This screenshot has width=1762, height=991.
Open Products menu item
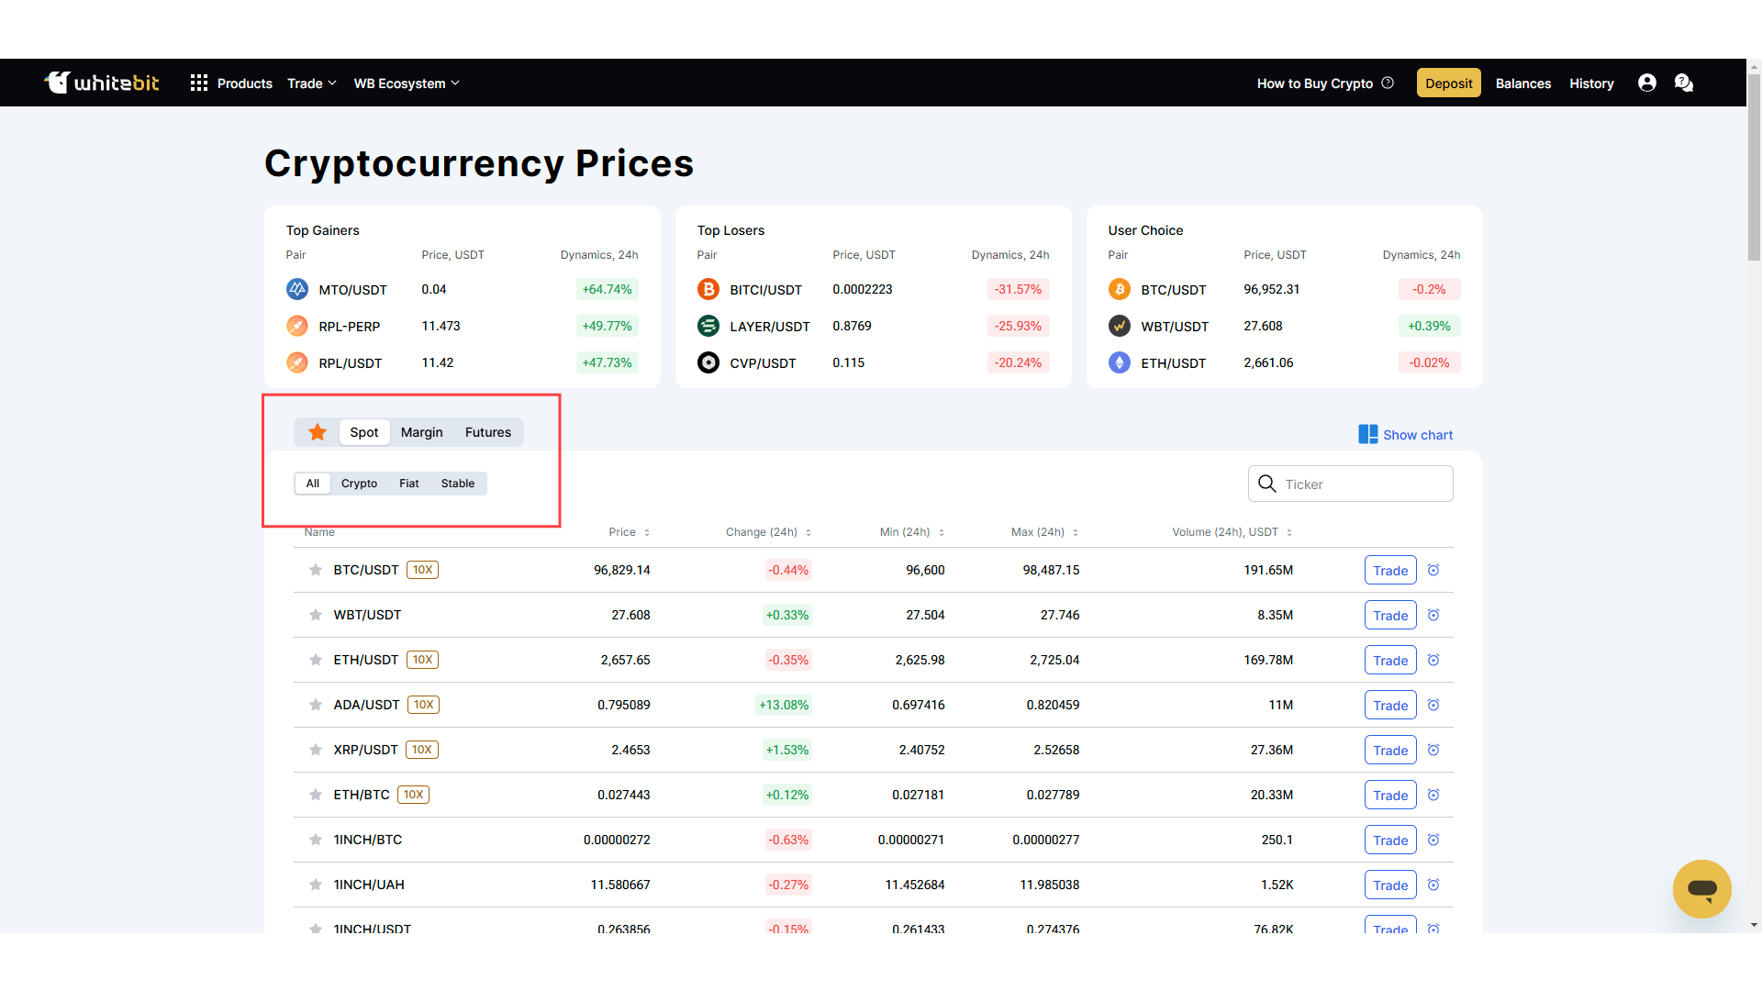click(245, 84)
